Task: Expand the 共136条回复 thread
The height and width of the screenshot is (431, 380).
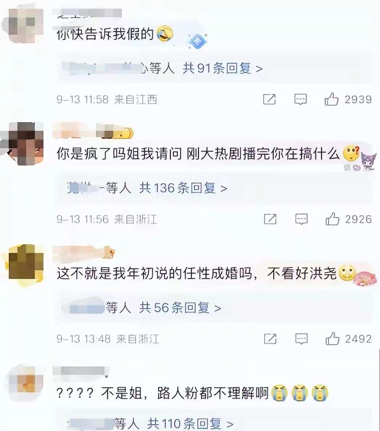Action: click(x=183, y=188)
